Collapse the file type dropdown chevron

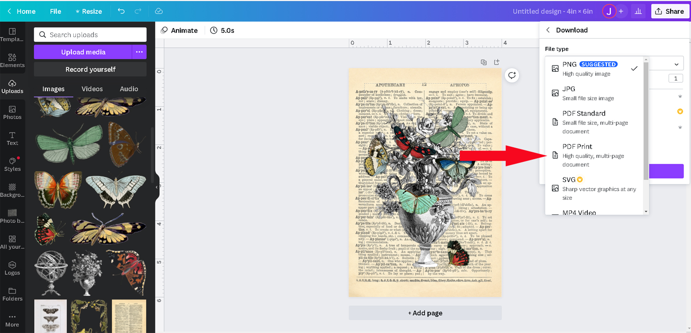tap(676, 64)
